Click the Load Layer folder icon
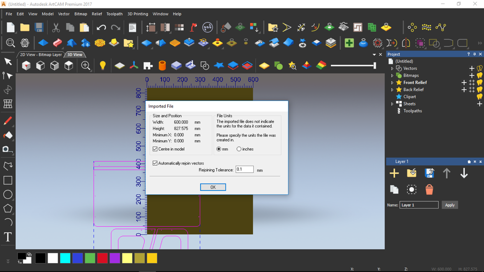Image resolution: width=484 pixels, height=272 pixels. tap(412, 173)
